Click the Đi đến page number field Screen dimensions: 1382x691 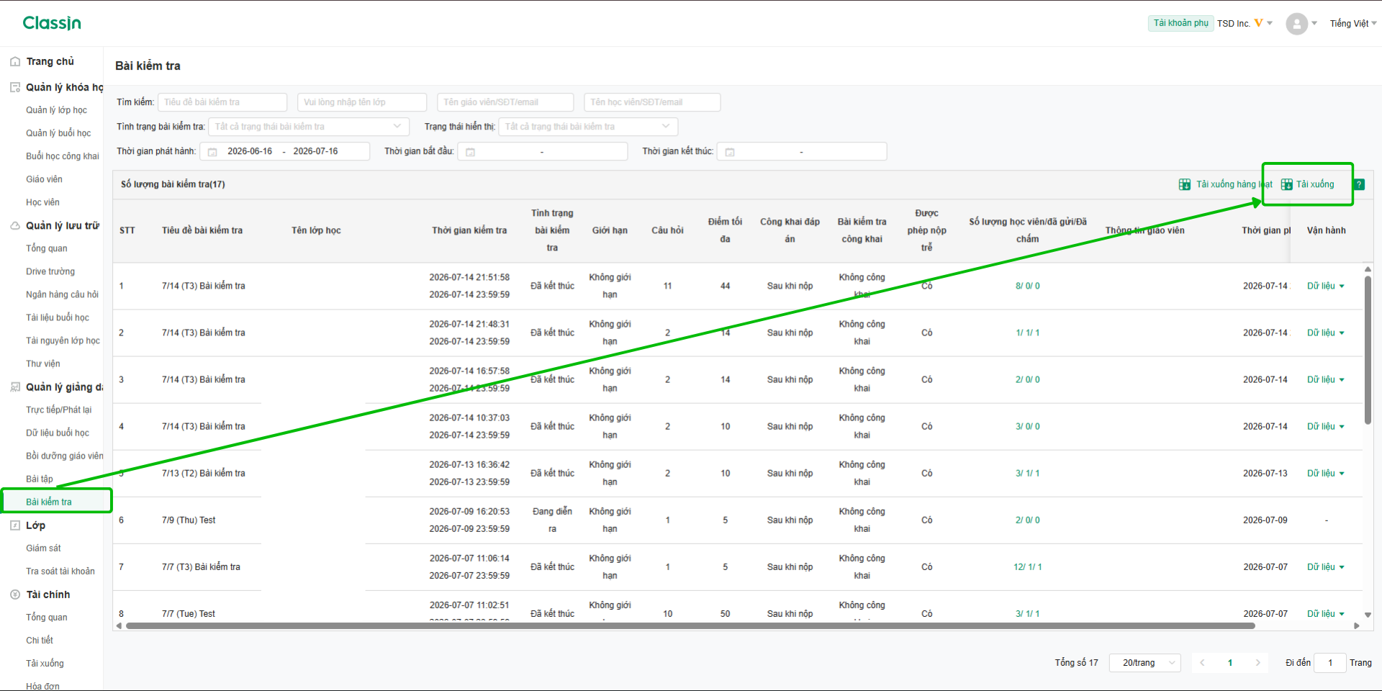pyautogui.click(x=1329, y=663)
